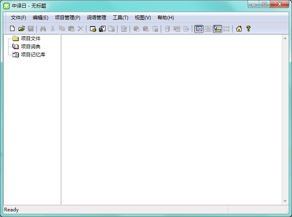Screen dimensions: 292x217
Task: Click the grayed gift-box memory icon
Action: (x=177, y=29)
